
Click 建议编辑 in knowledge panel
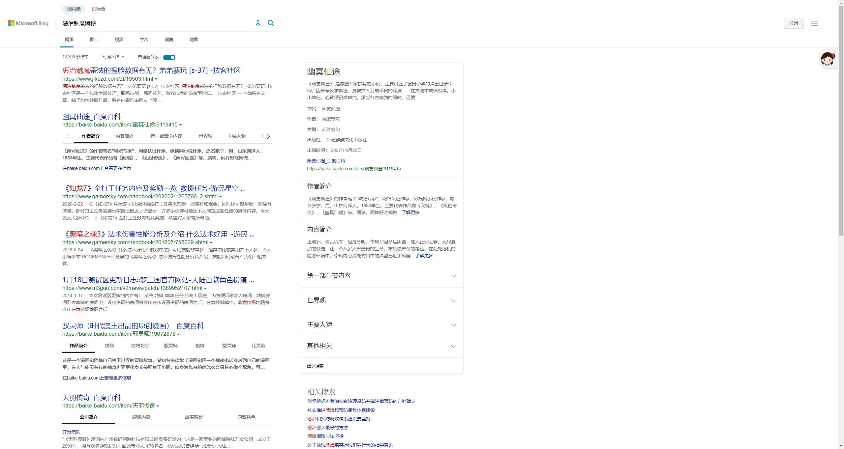315,366
